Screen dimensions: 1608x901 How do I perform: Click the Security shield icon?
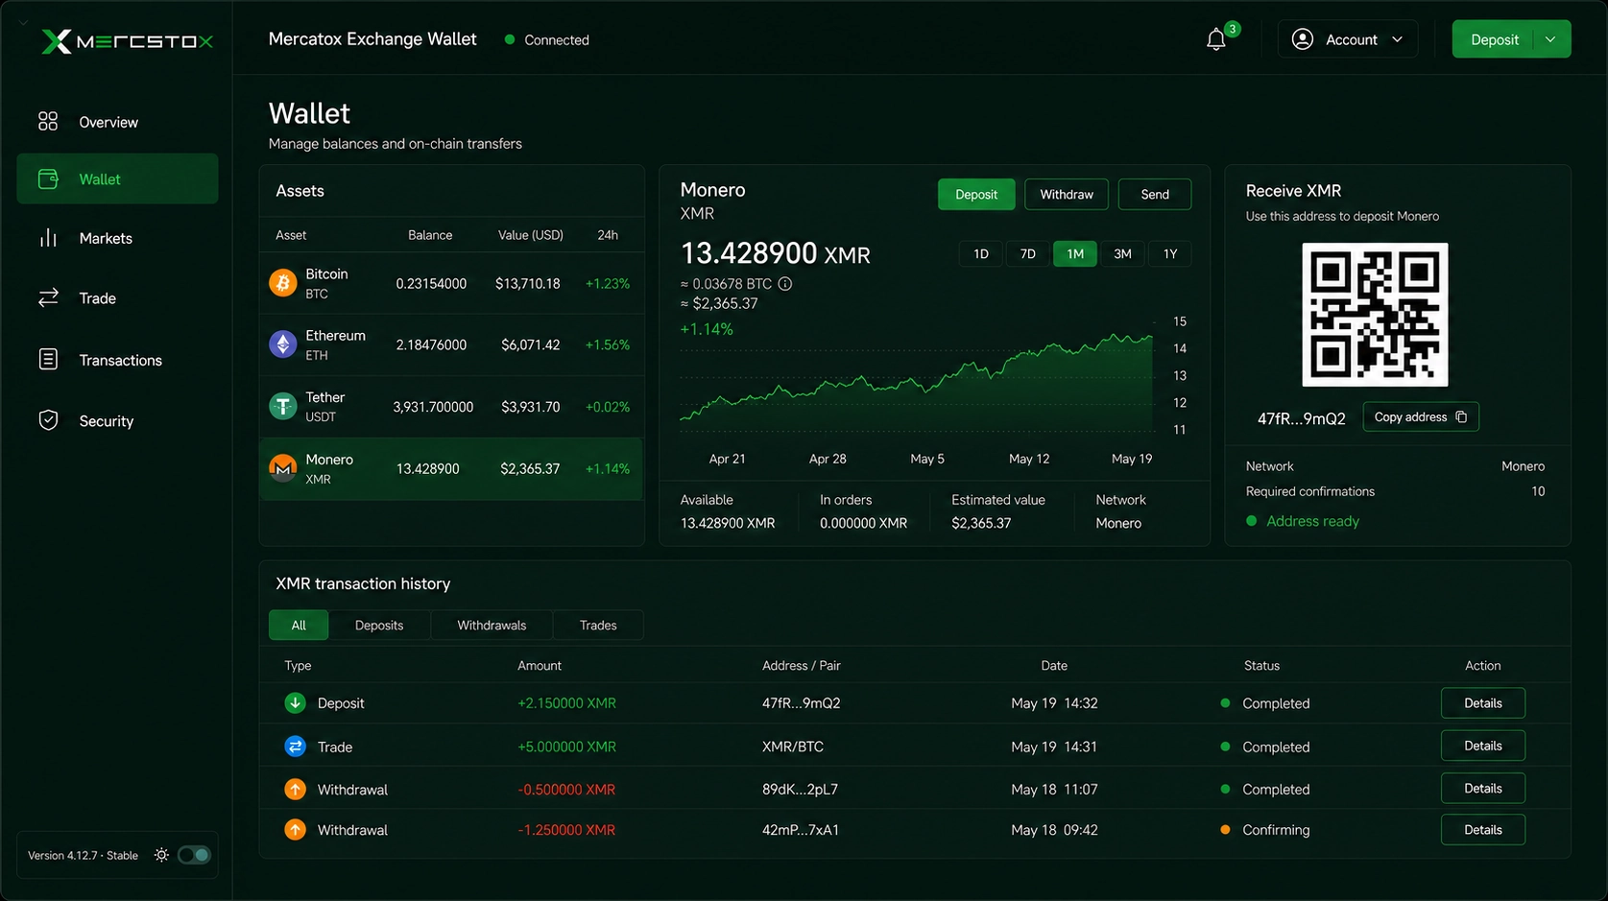click(x=48, y=420)
